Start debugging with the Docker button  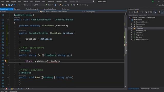pos(49,5)
